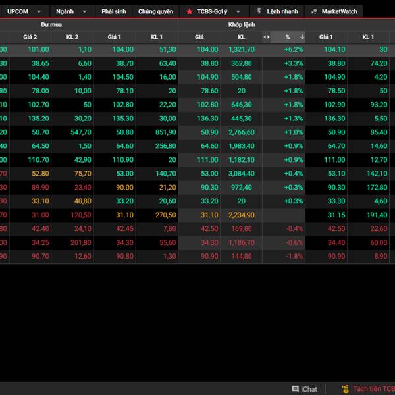This screenshot has width=395, height=395.
Task: Click the % column header
Action: (288, 37)
